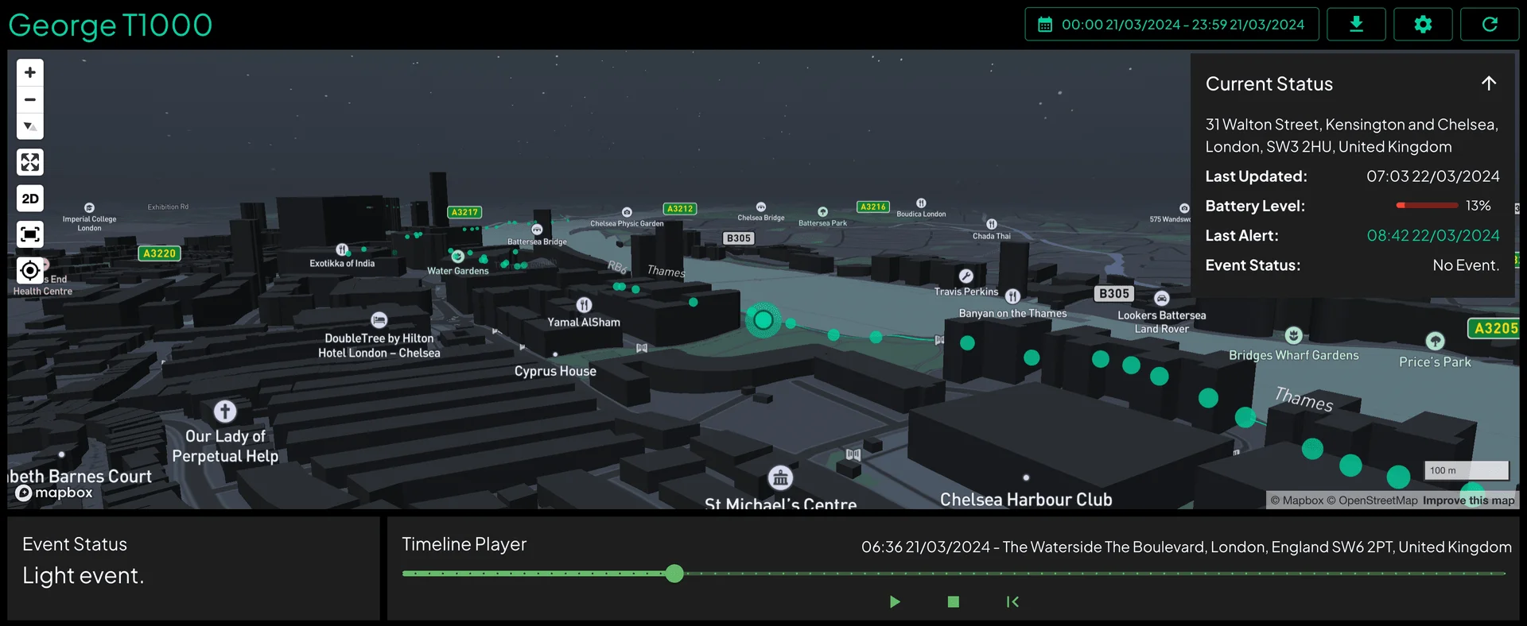
Task: Click the George T1000 title
Action: coord(111,25)
